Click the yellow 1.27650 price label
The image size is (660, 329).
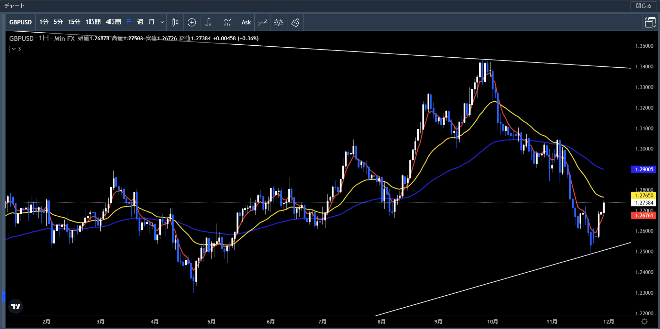644,195
